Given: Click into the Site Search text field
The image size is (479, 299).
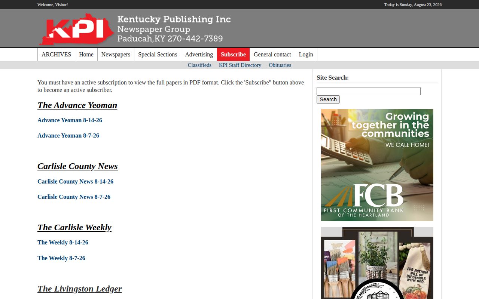Looking at the screenshot, I should pos(369,91).
